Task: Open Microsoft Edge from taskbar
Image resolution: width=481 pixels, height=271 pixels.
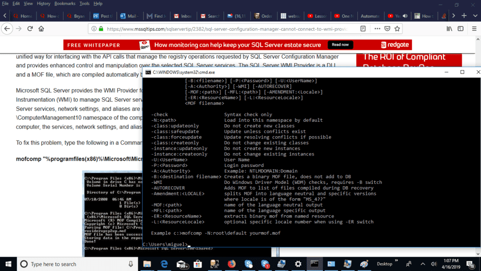Action: pyautogui.click(x=164, y=264)
